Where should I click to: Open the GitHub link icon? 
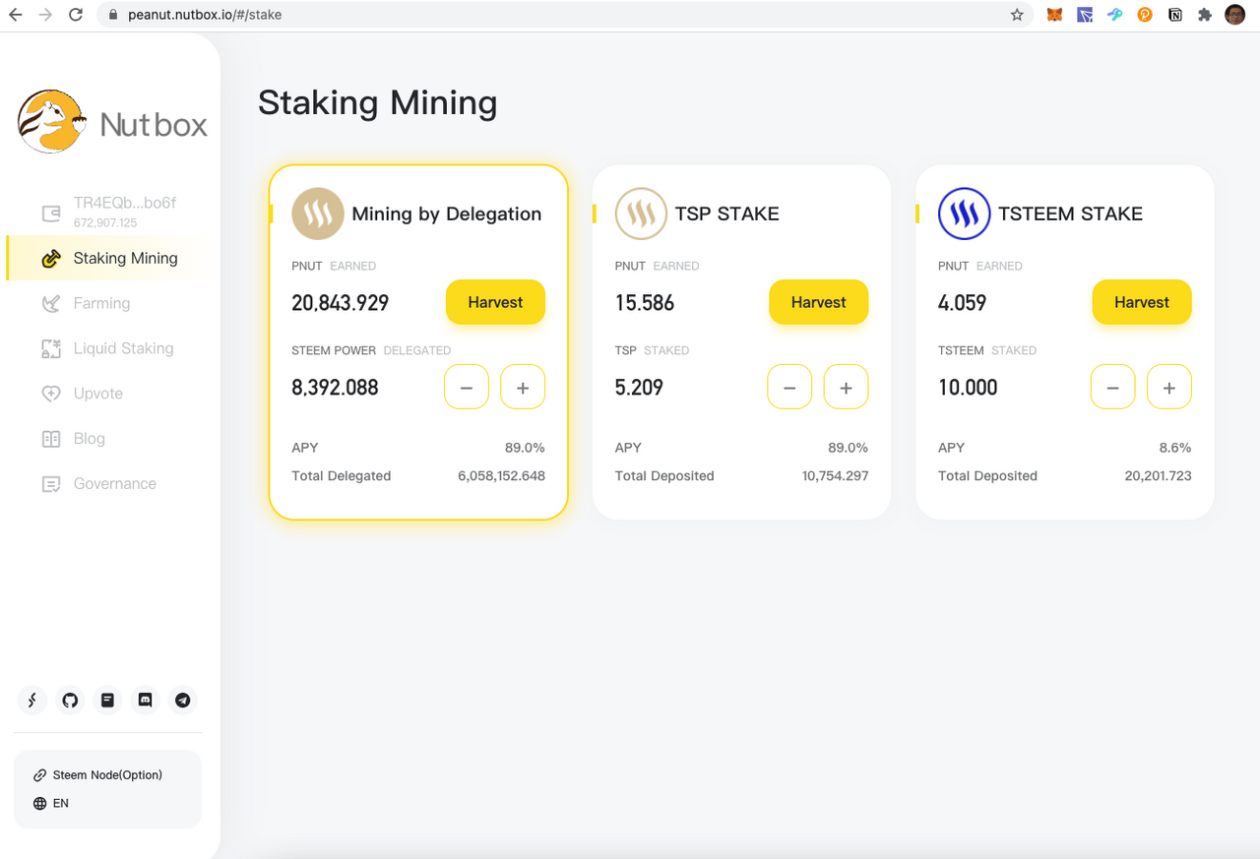70,701
